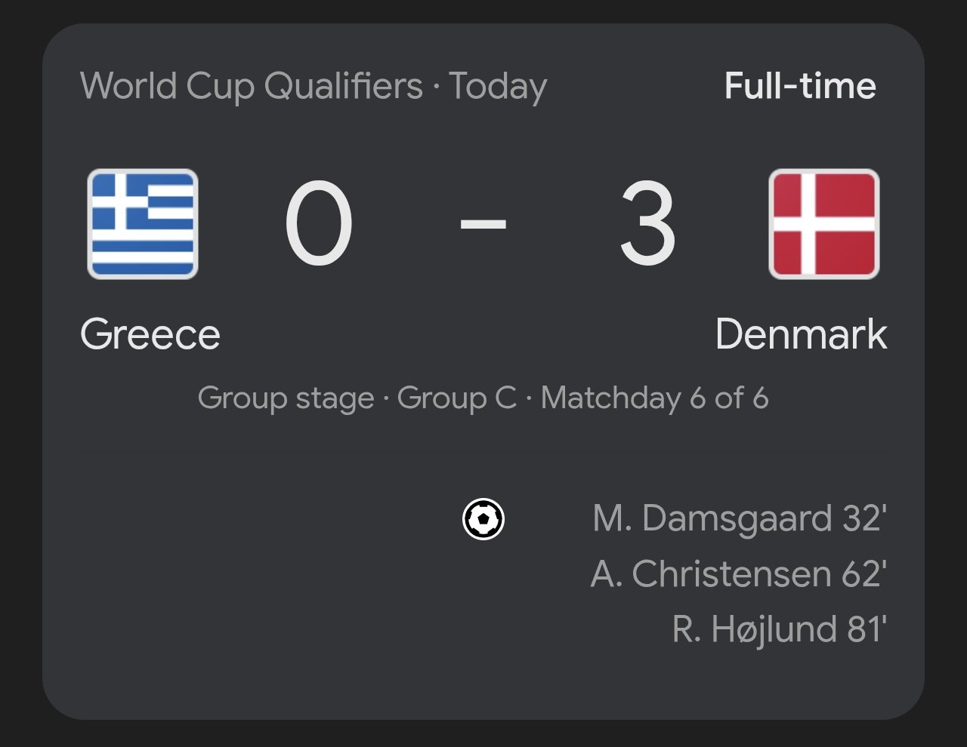Click the Matchday 6 of 6 text
This screenshot has width=967, height=747.
pos(654,398)
